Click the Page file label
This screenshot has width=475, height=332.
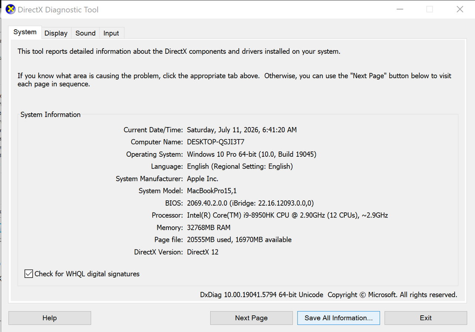pyautogui.click(x=169, y=240)
